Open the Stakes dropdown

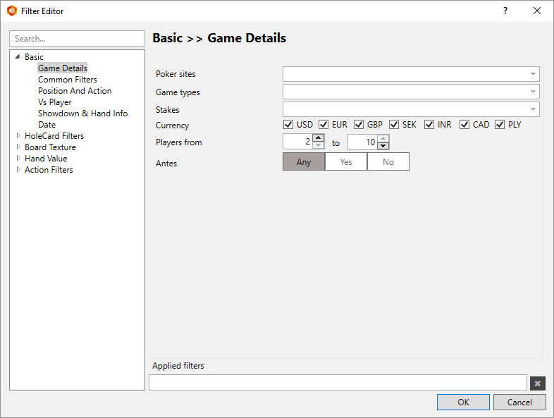coord(411,109)
